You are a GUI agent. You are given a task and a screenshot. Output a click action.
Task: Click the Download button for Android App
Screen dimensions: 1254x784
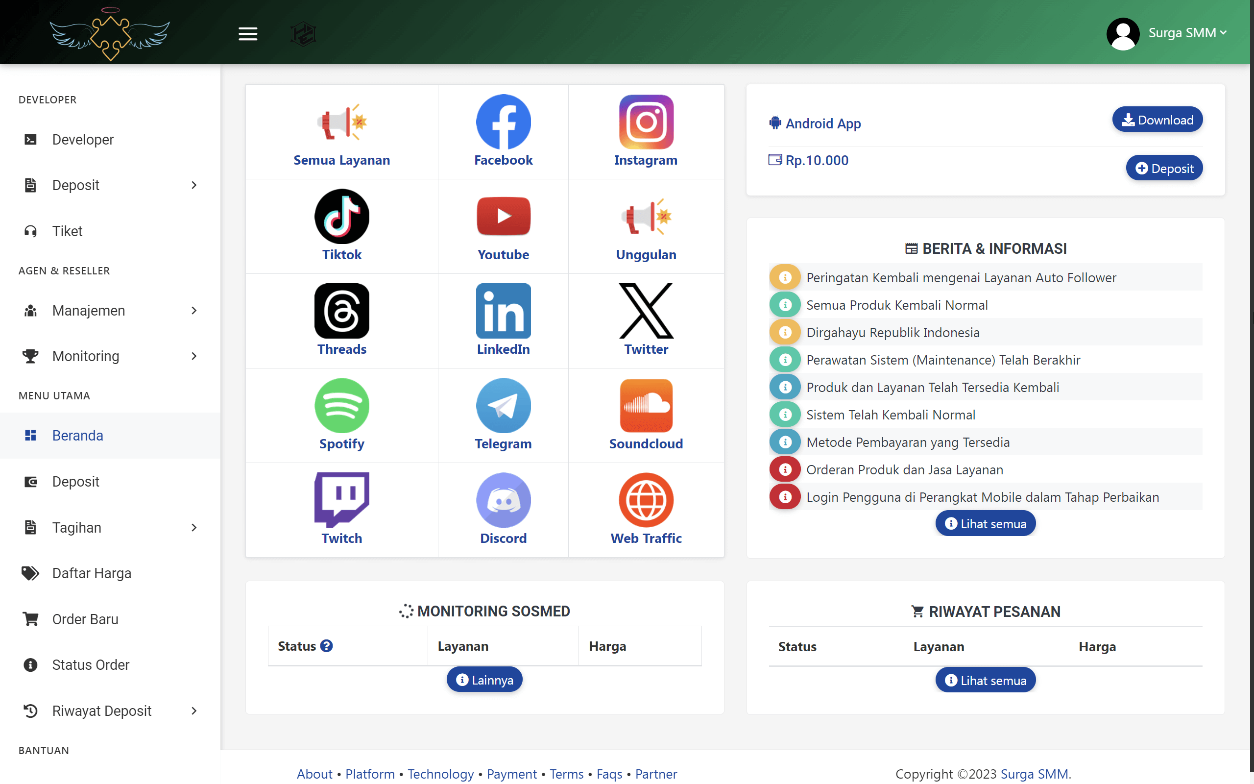[x=1158, y=119]
